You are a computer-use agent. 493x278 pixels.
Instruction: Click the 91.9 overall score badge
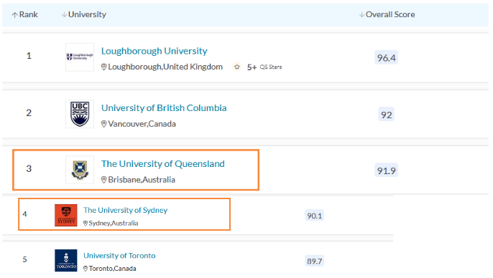386,171
